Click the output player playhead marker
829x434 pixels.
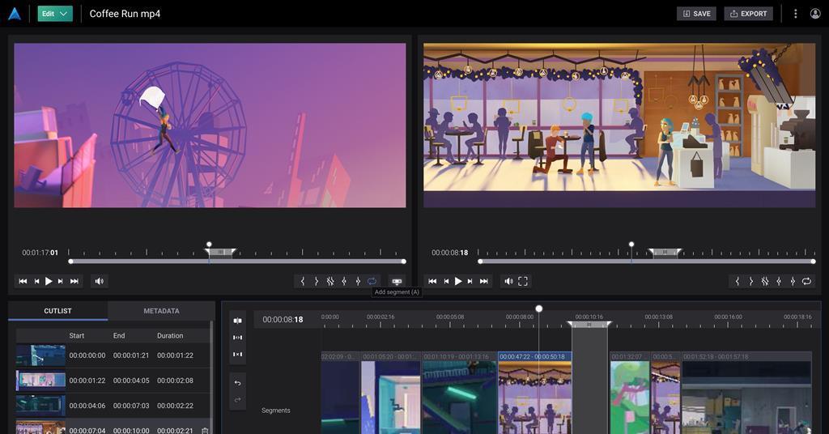(631, 245)
